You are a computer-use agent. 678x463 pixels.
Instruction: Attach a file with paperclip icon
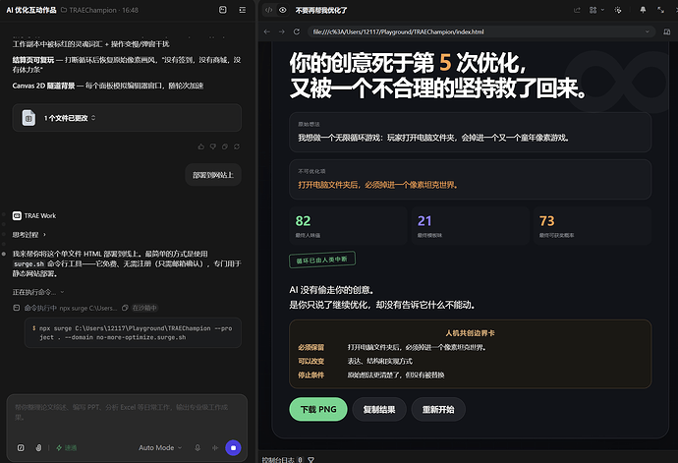[38, 448]
